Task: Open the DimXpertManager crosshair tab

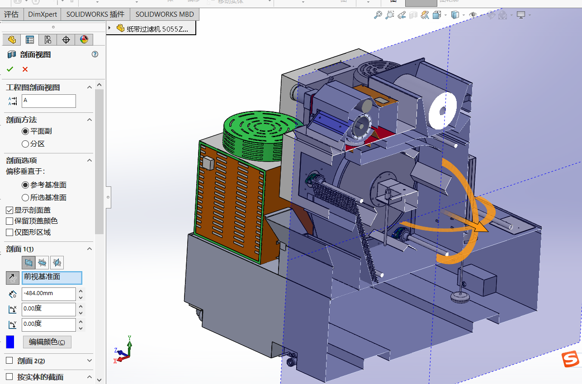Action: point(66,40)
